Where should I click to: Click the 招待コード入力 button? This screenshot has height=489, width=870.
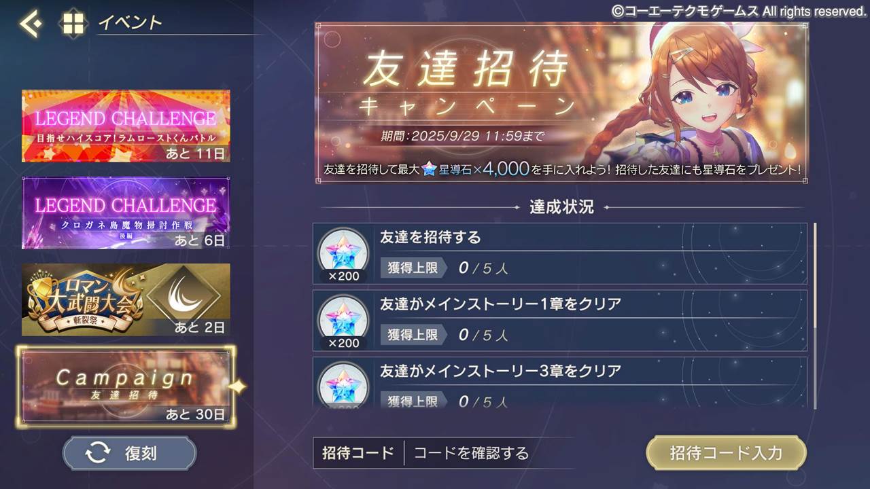coord(726,453)
